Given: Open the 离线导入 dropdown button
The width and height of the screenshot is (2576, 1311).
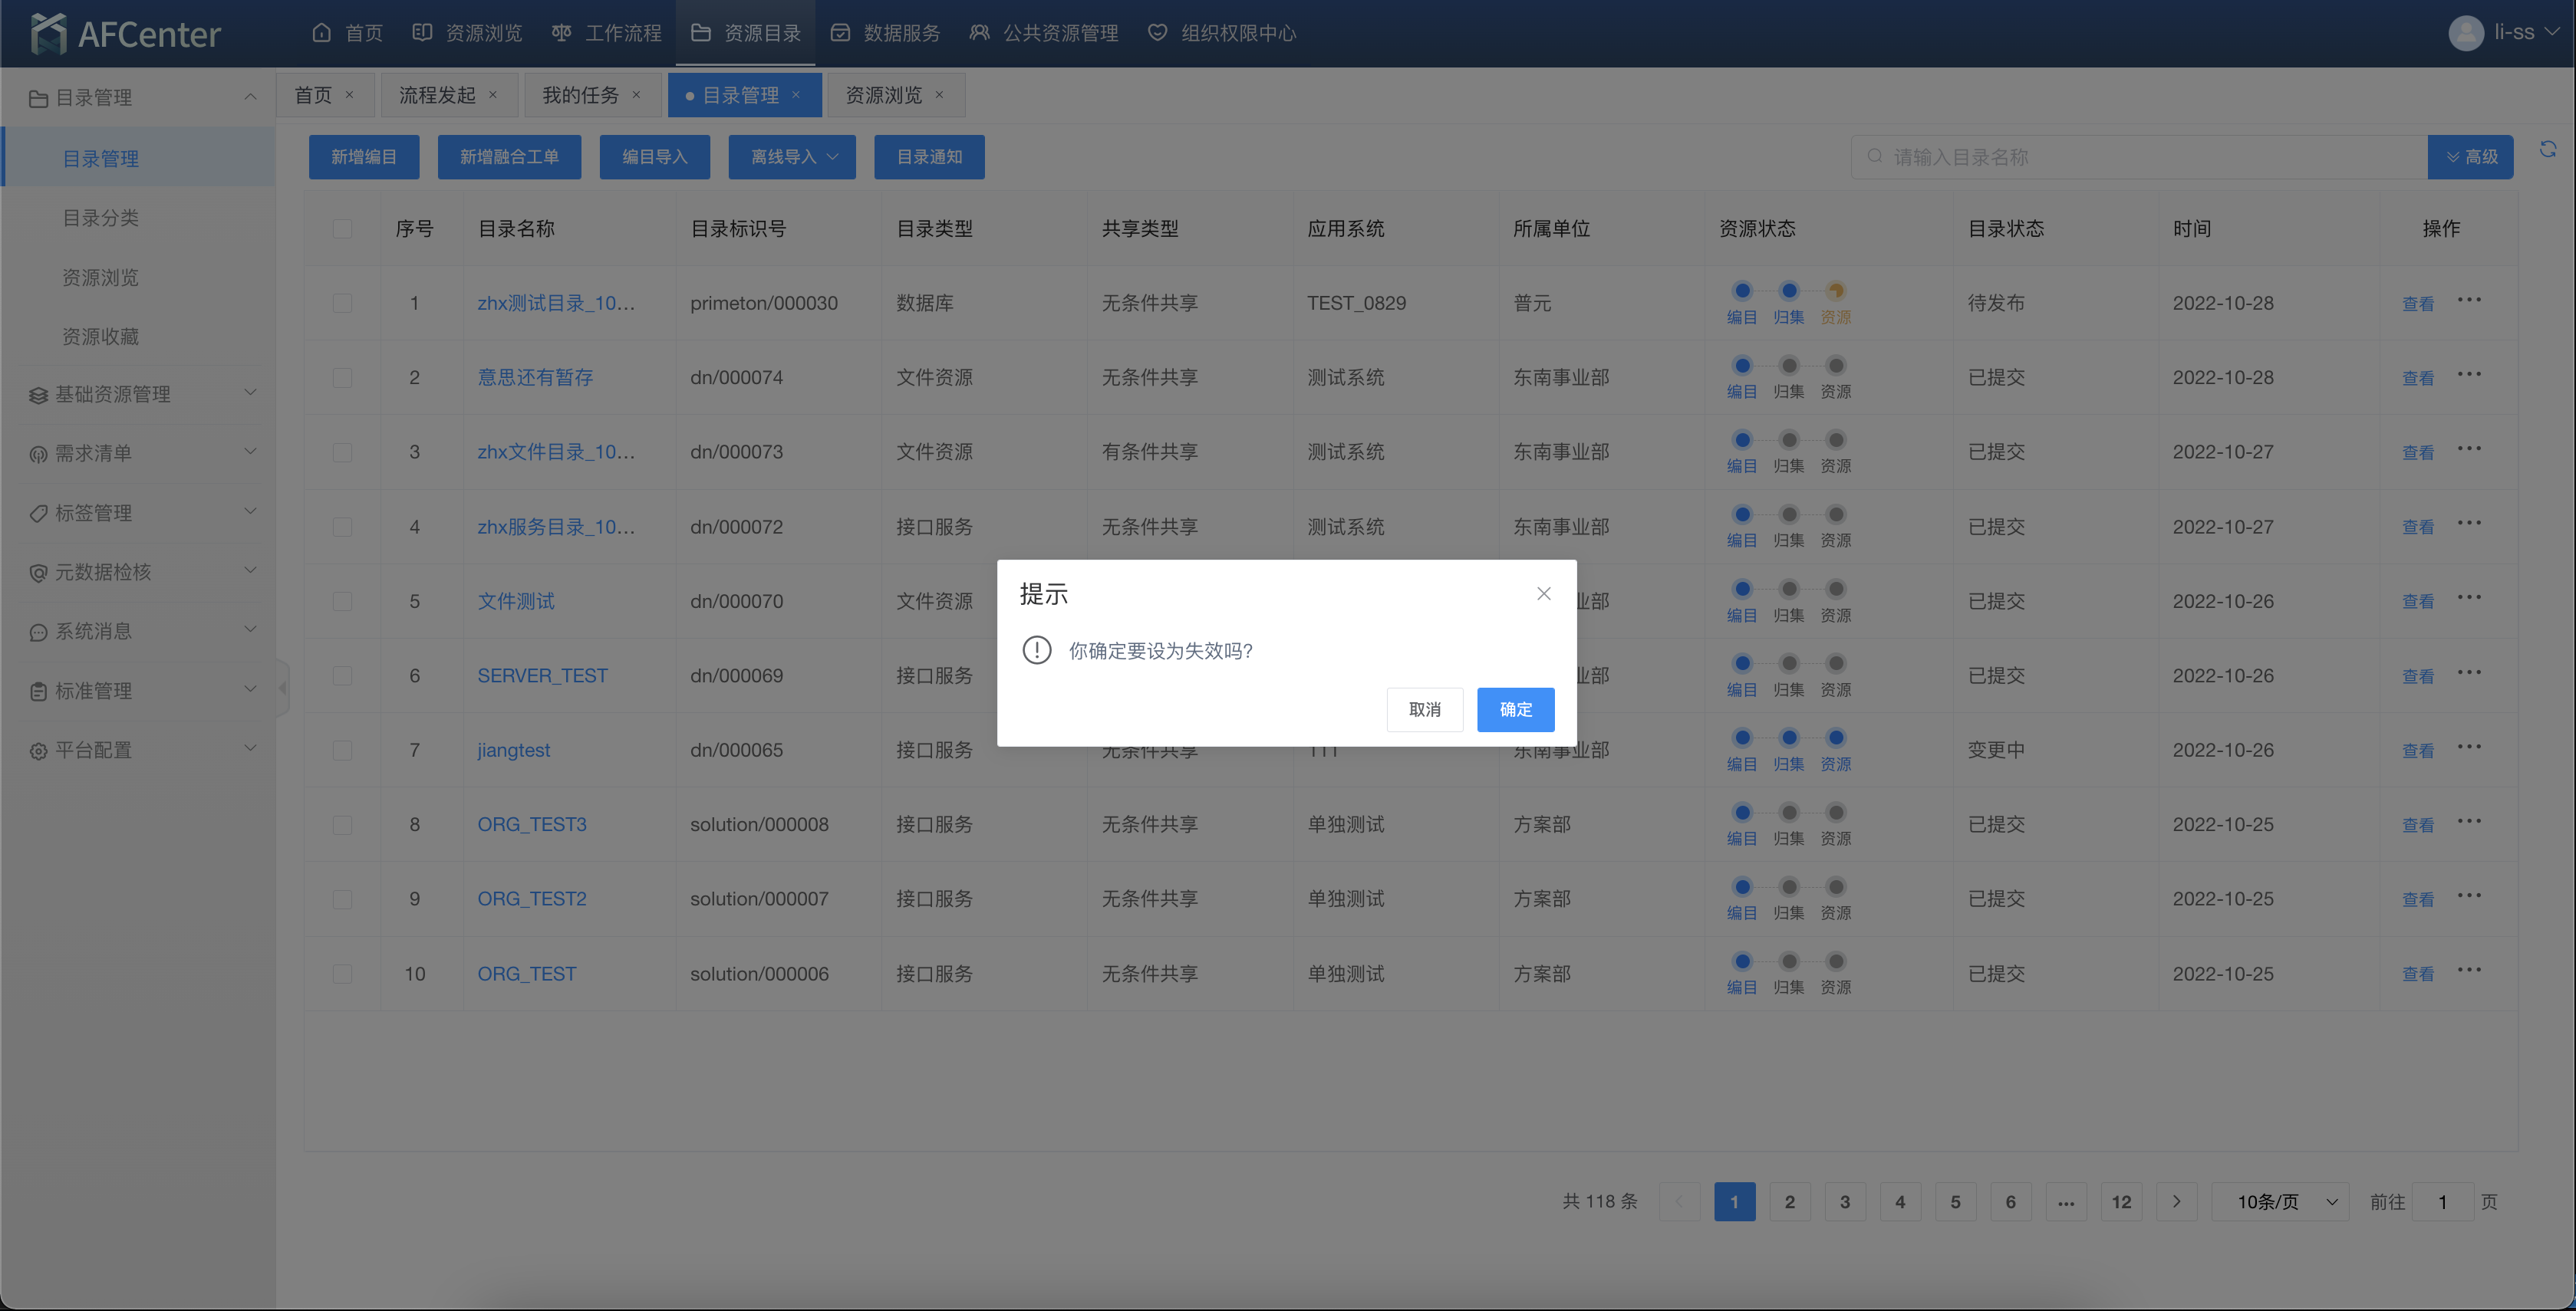Looking at the screenshot, I should [792, 157].
